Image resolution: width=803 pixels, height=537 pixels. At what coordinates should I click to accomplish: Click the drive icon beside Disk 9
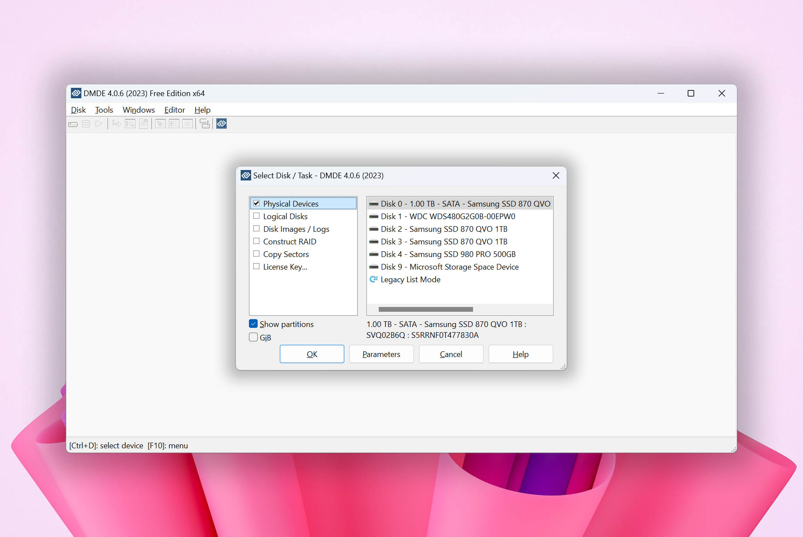pos(374,267)
